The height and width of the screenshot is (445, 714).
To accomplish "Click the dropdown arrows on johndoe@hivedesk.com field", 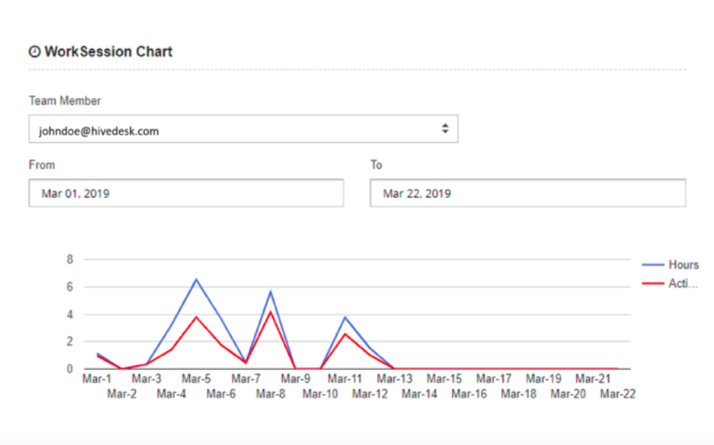I will [445, 129].
